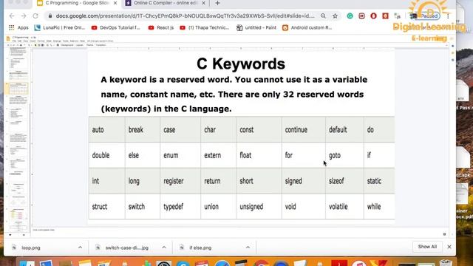Open the red round extension icon
473x266 pixels.
(x=373, y=16)
